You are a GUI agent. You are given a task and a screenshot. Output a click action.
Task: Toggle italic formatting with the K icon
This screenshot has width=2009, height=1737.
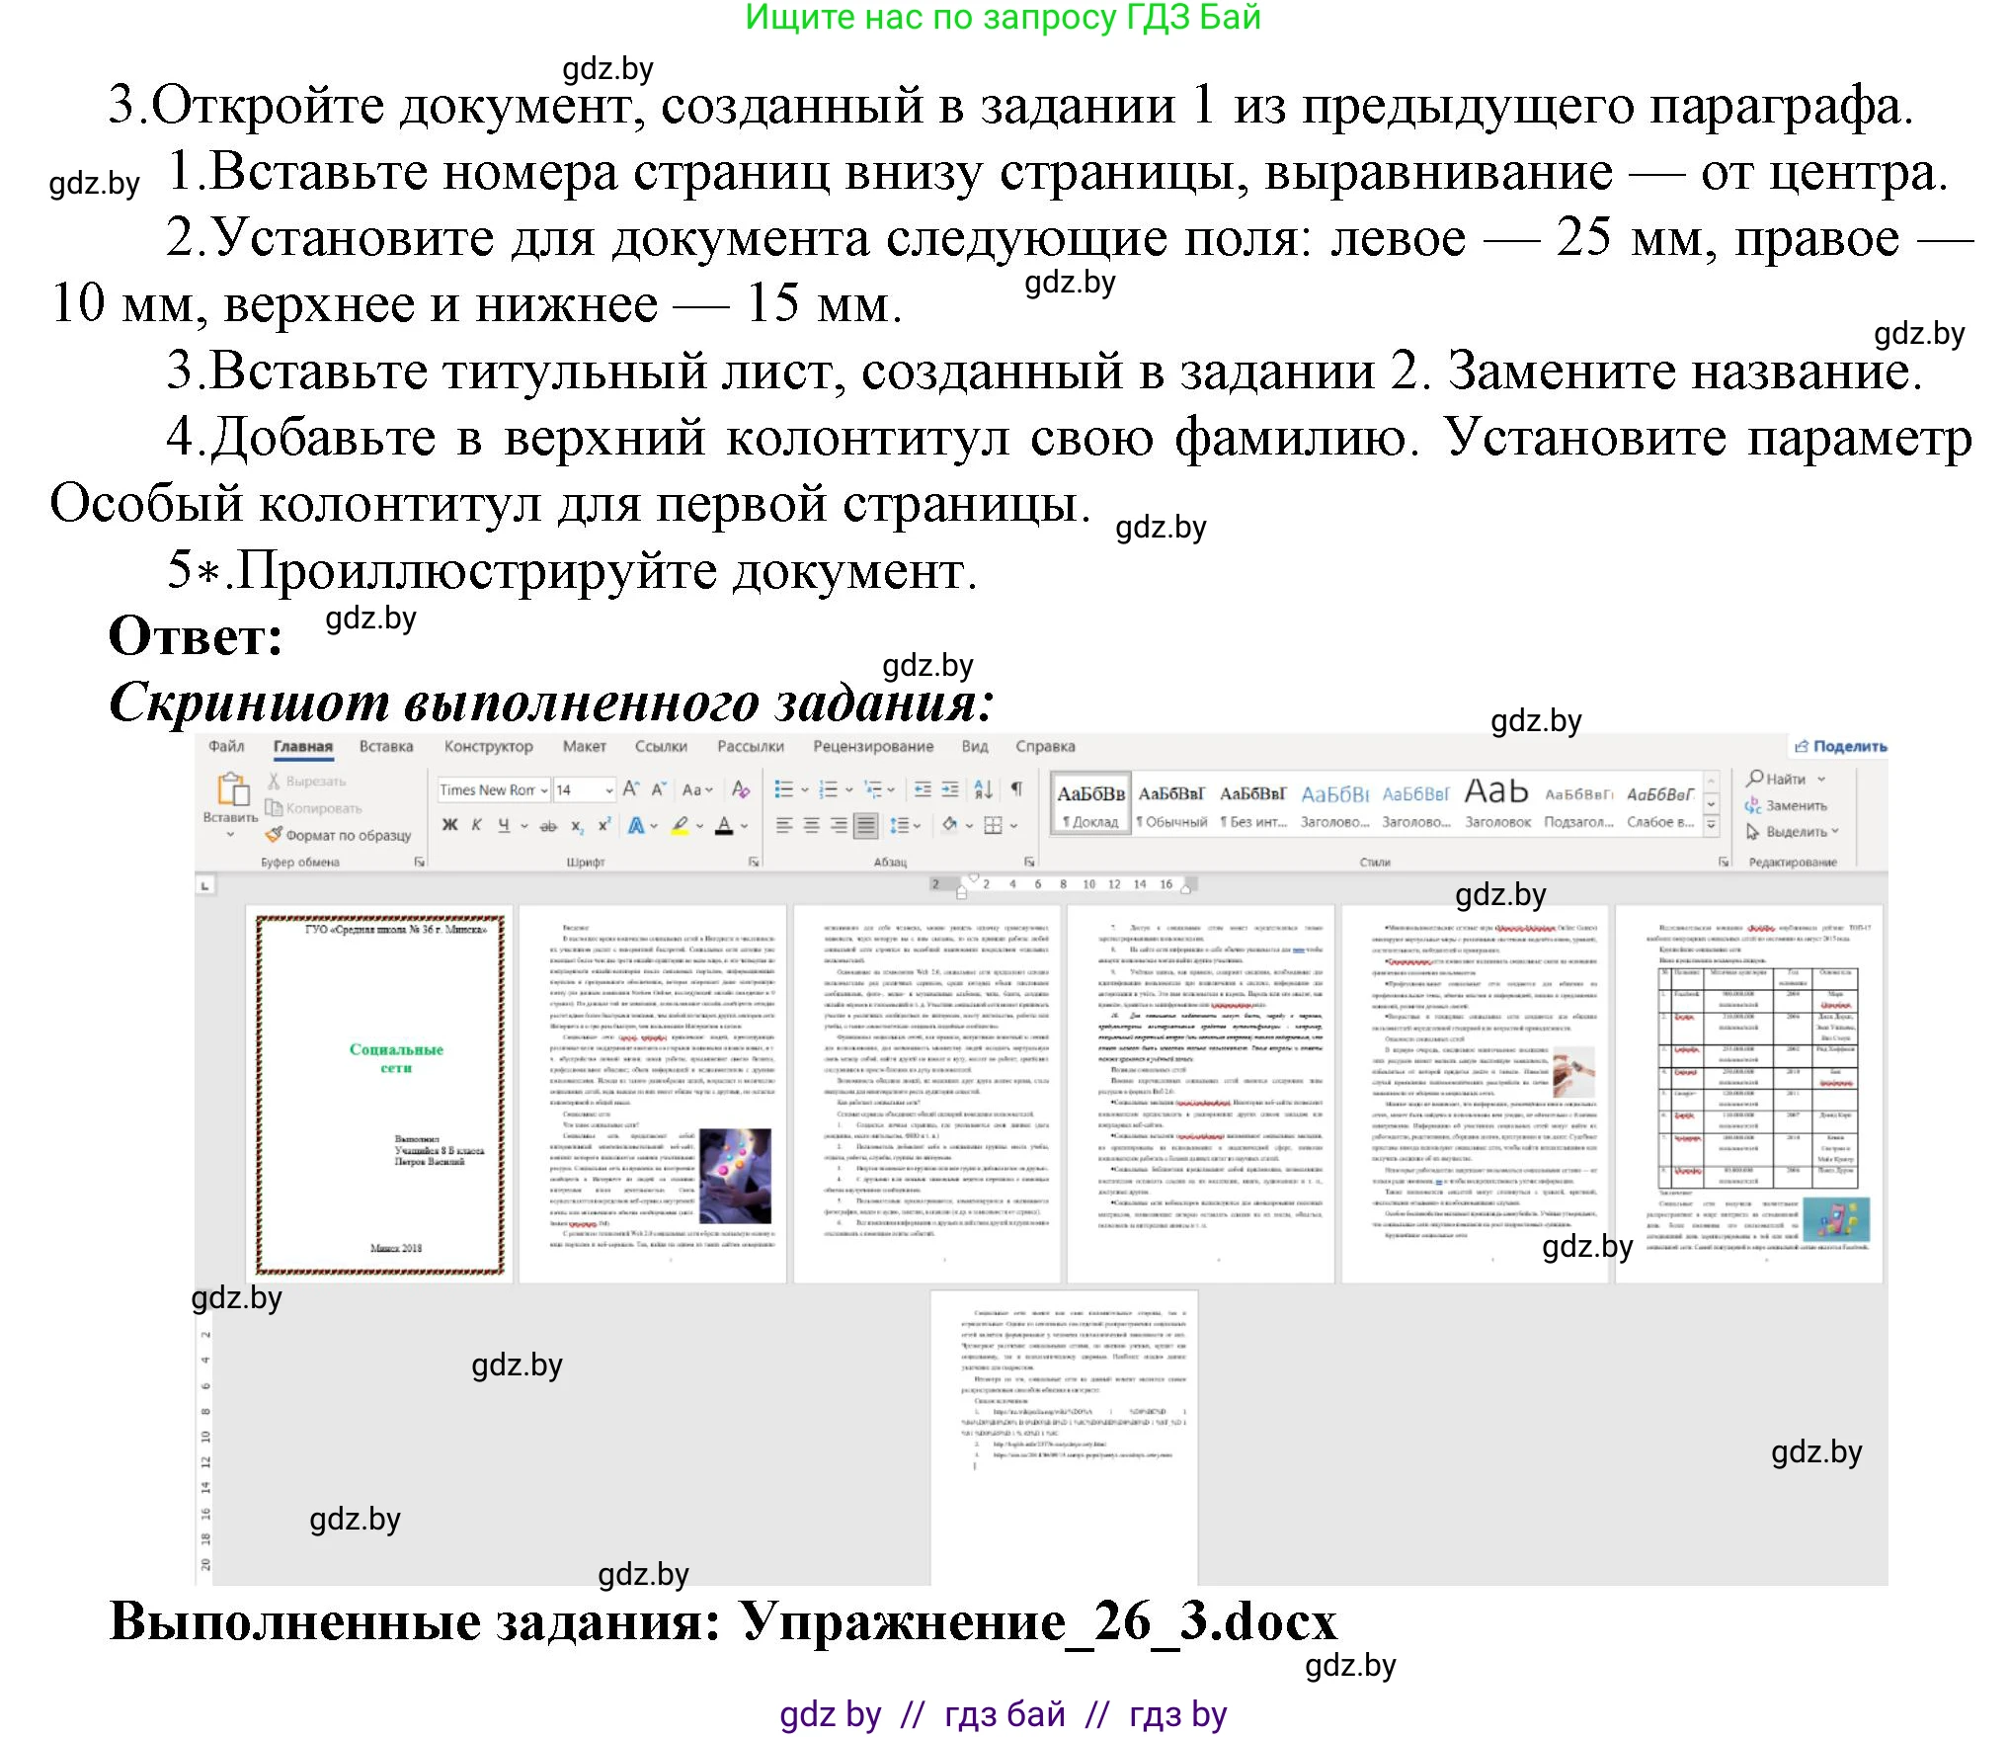(476, 824)
